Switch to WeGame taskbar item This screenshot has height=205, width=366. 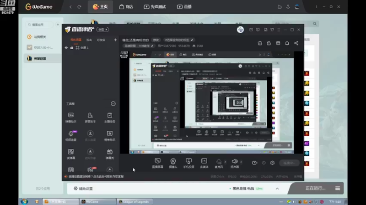(98, 201)
